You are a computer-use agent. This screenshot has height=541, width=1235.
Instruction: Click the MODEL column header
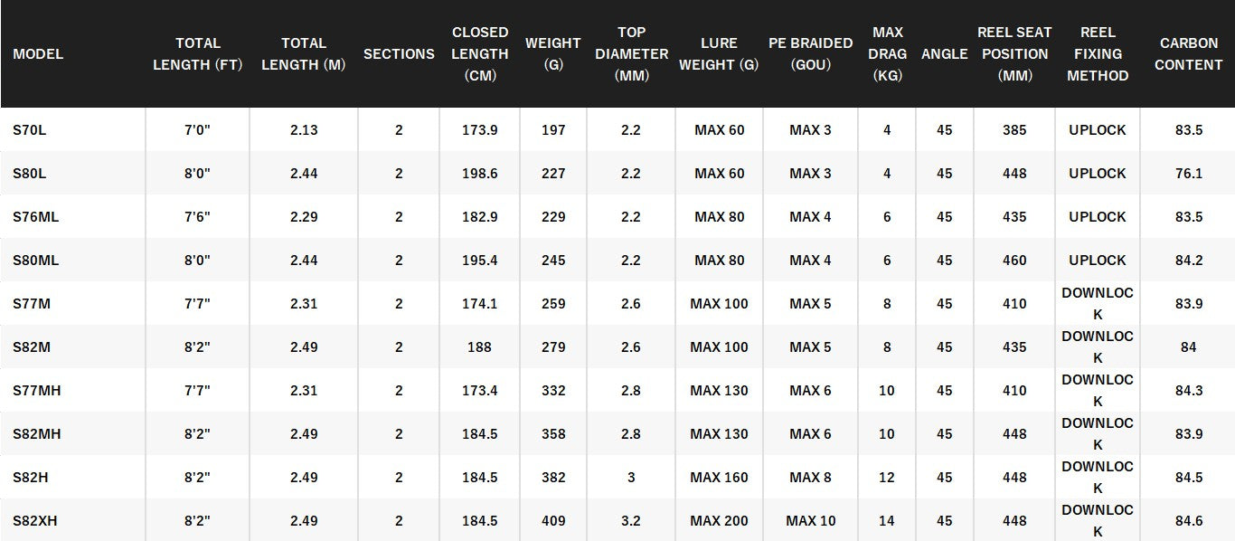click(x=38, y=54)
